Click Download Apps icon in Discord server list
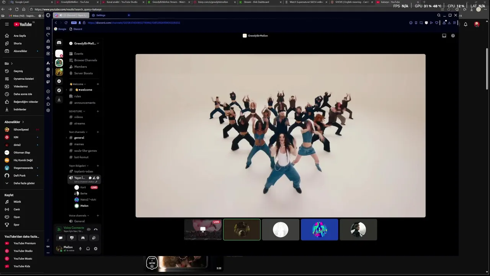The width and height of the screenshot is (490, 276). coord(59,100)
